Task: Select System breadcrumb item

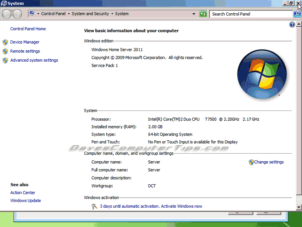Action: 122,14
